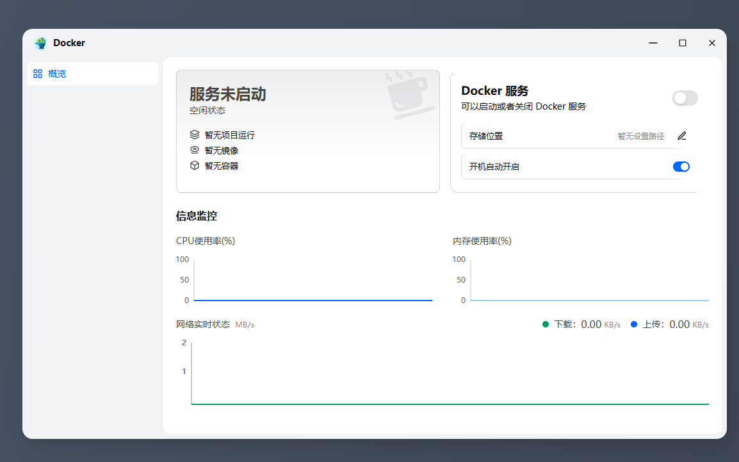
Task: Click the green 下载 indicator dot
Action: coord(544,324)
